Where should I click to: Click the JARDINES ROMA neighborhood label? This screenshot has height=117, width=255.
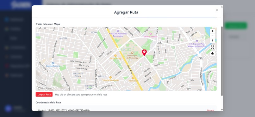click(x=78, y=75)
